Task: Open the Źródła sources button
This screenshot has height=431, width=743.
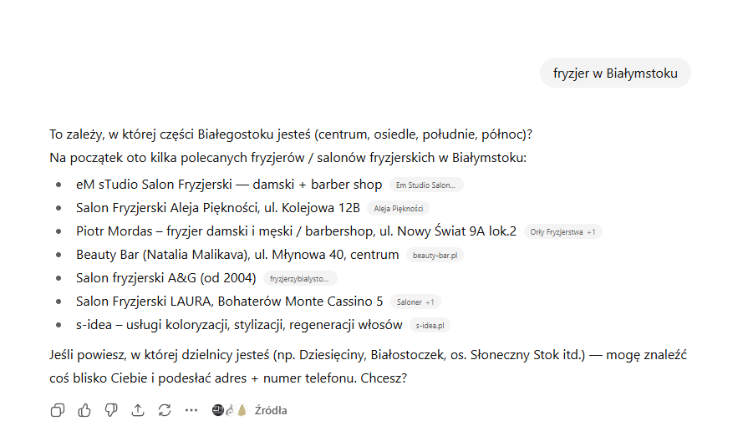Action: pos(271,410)
